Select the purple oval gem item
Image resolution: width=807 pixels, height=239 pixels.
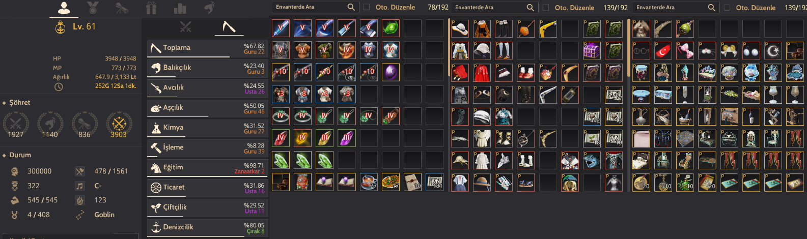391,72
